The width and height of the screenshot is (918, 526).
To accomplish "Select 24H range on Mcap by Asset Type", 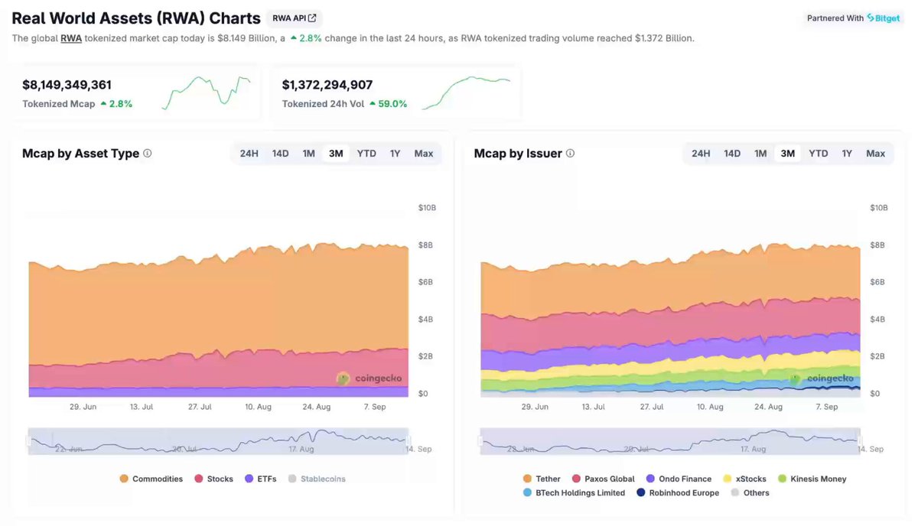I will pos(249,154).
